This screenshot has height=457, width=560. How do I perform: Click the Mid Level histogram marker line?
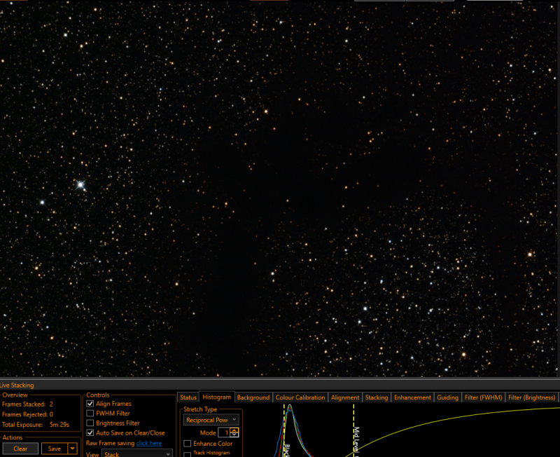tap(353, 430)
